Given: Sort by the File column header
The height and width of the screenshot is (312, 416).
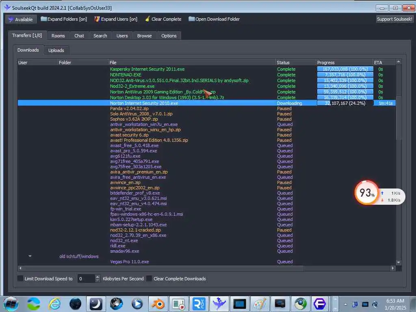Looking at the screenshot, I should point(192,63).
